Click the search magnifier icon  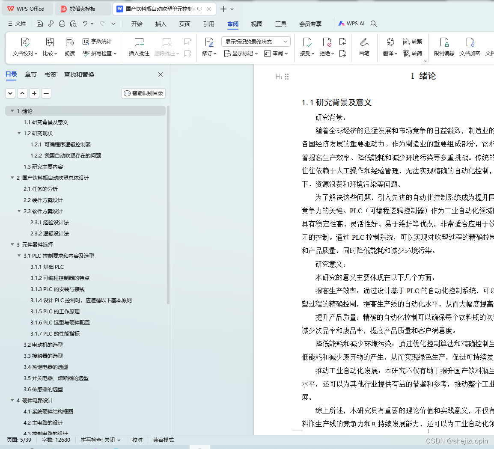coord(374,24)
